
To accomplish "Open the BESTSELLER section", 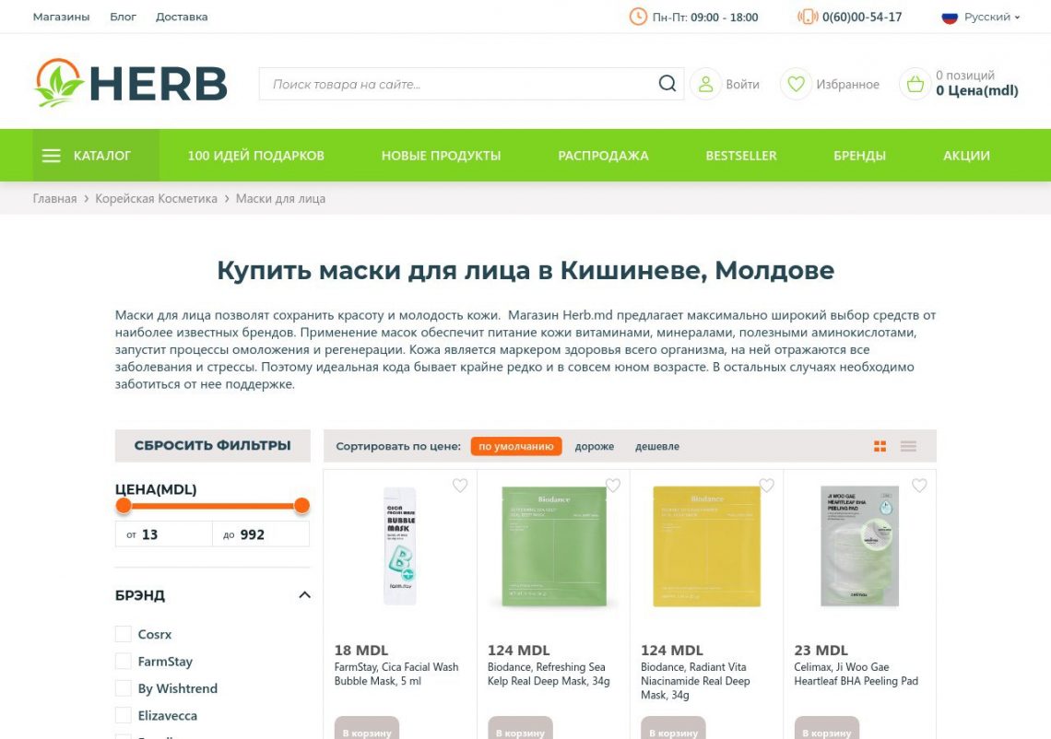I will tap(741, 156).
